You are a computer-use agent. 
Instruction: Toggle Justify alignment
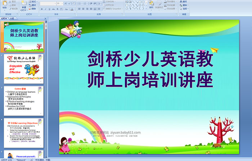click(x=91, y=9)
